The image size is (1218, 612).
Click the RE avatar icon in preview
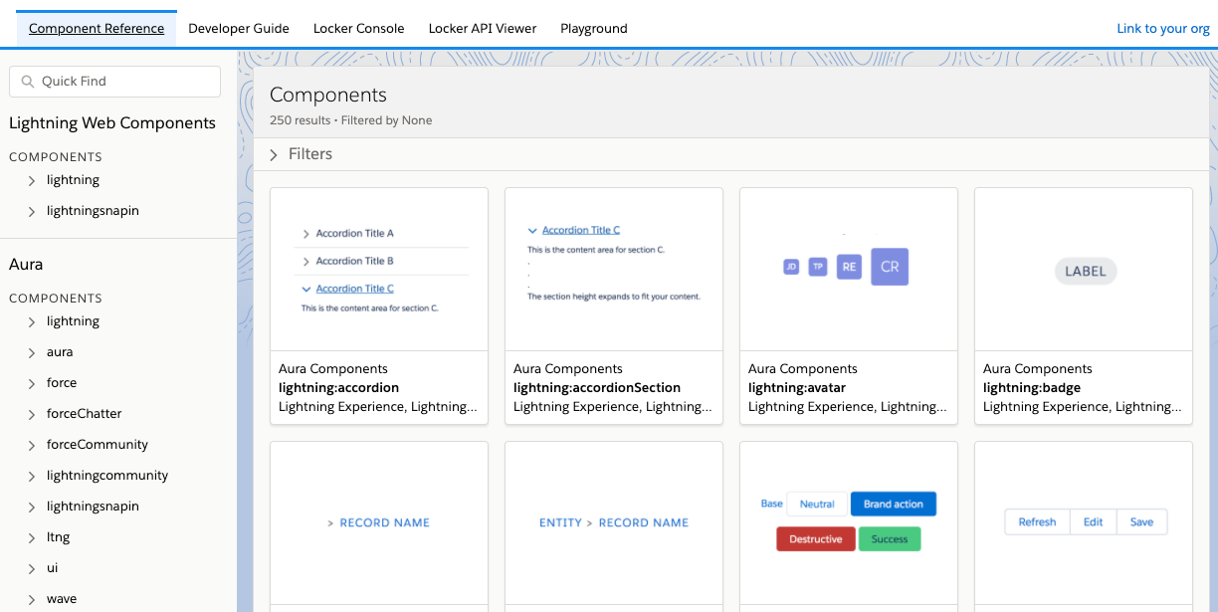(849, 267)
